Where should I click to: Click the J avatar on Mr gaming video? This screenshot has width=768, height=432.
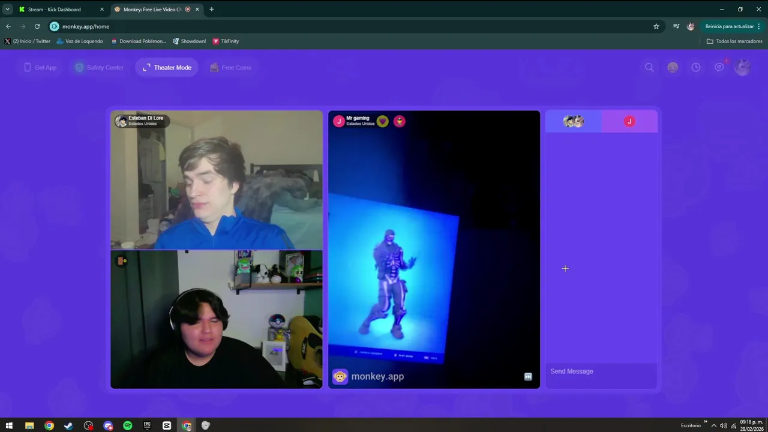coord(338,121)
